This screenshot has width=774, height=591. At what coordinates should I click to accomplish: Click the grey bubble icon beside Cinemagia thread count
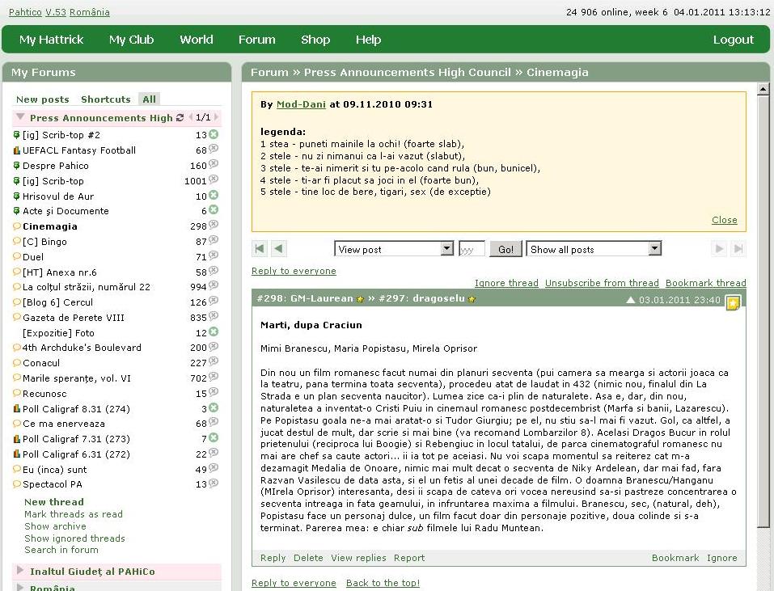click(x=214, y=226)
